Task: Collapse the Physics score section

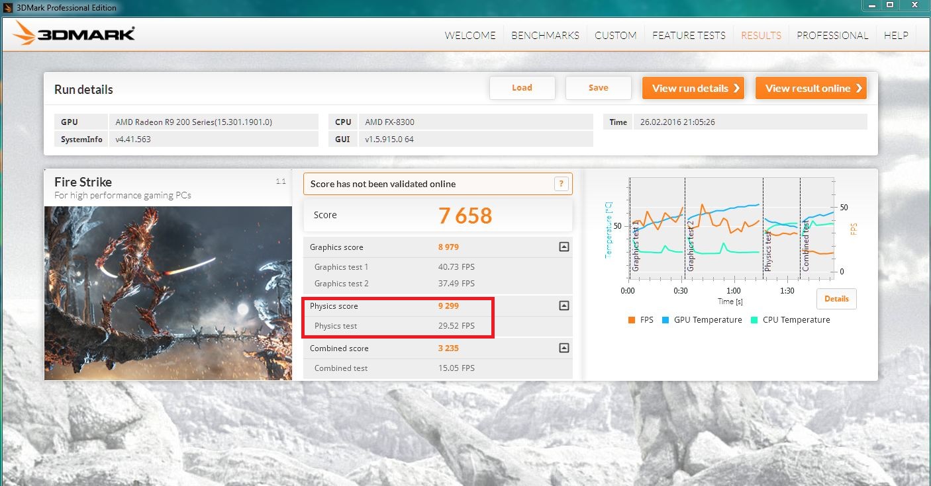Action: (563, 305)
